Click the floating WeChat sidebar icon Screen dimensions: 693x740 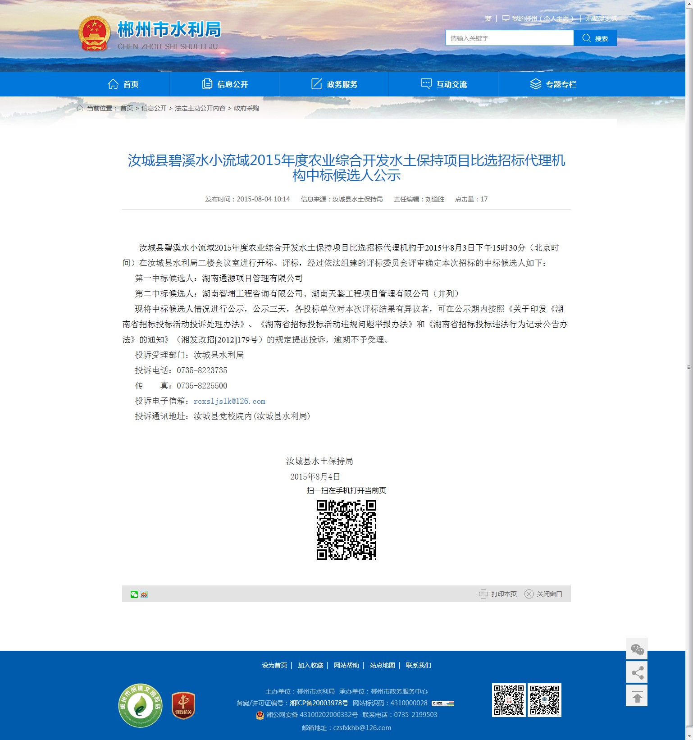(x=637, y=649)
